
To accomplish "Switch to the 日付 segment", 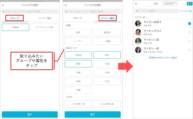I will tap(156, 4).
